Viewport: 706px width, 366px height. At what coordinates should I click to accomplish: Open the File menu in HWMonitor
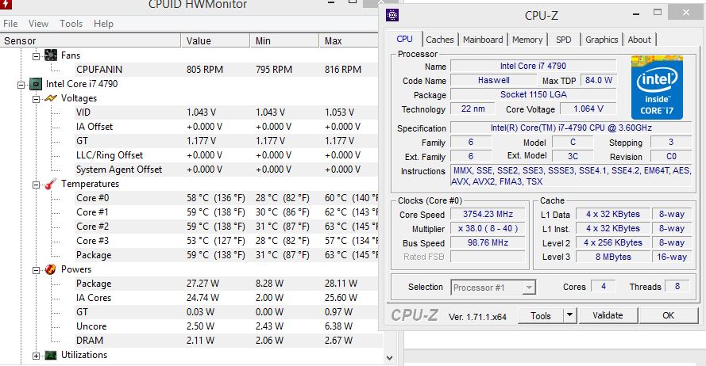tap(10, 23)
